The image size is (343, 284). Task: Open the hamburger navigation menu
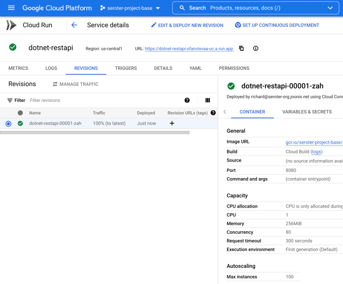click(11, 8)
